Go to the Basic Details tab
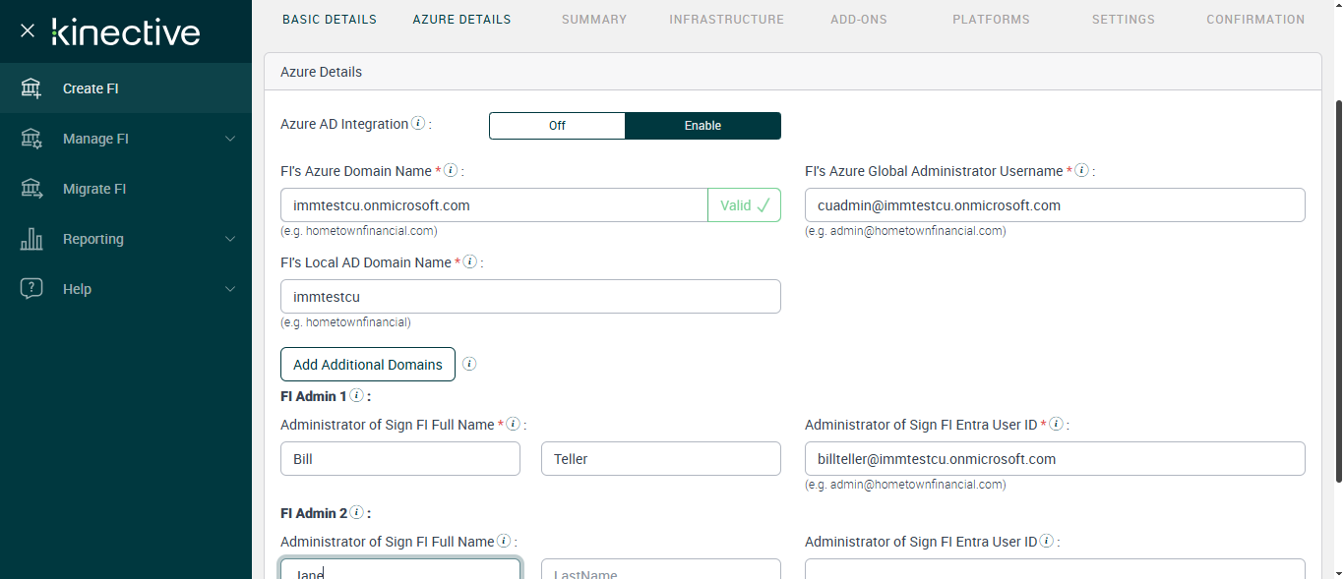Image resolution: width=1344 pixels, height=579 pixels. pyautogui.click(x=330, y=20)
